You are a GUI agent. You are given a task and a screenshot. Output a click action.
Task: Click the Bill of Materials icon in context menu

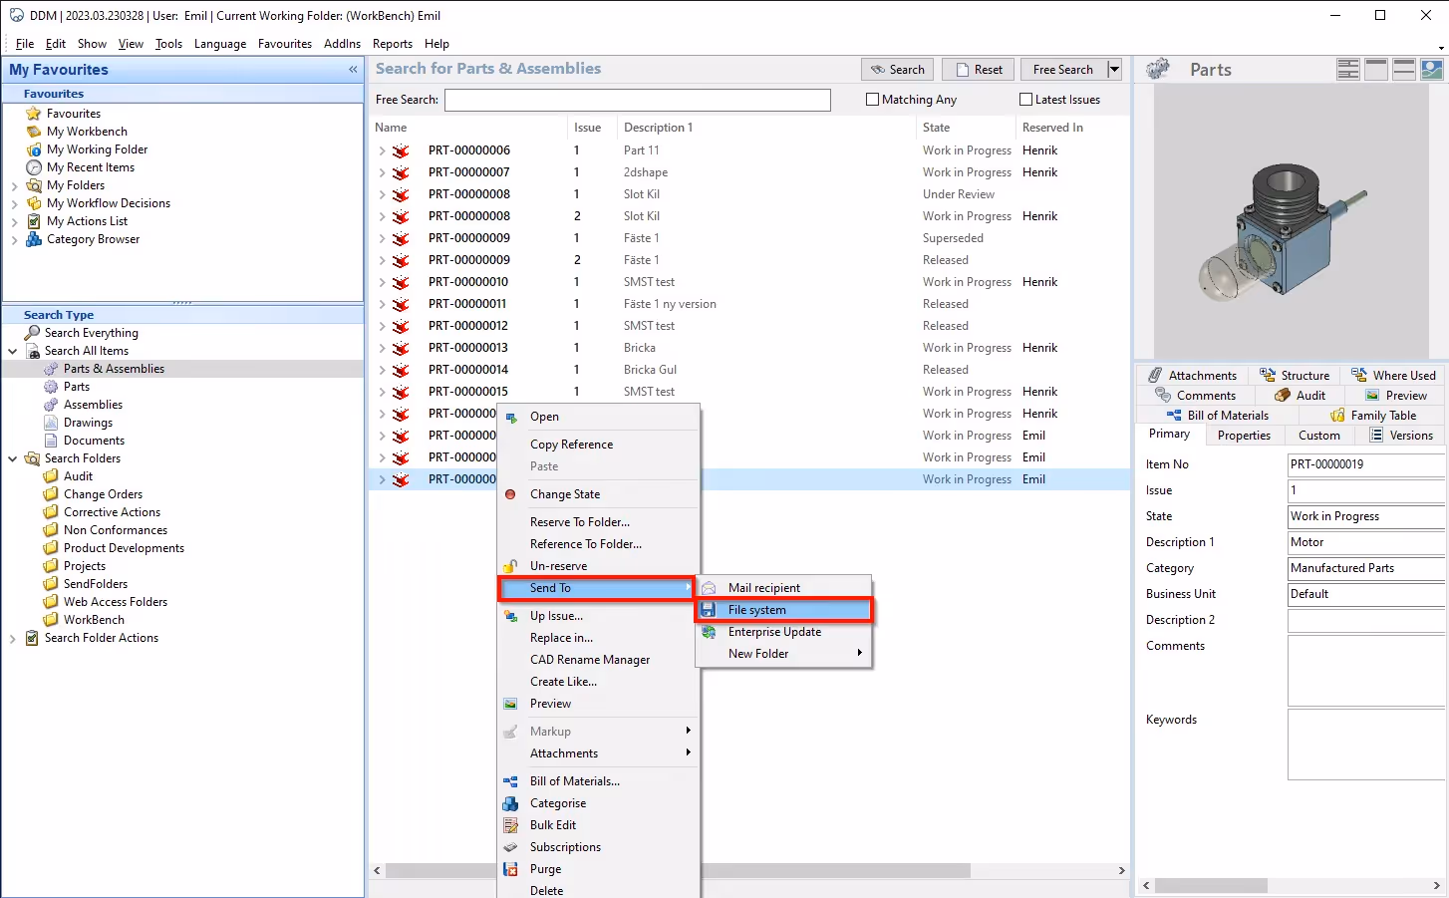[x=510, y=780]
